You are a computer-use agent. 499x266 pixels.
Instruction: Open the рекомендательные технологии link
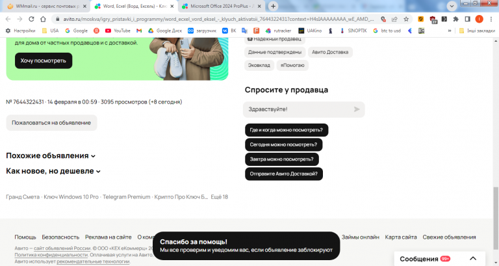(x=93, y=261)
